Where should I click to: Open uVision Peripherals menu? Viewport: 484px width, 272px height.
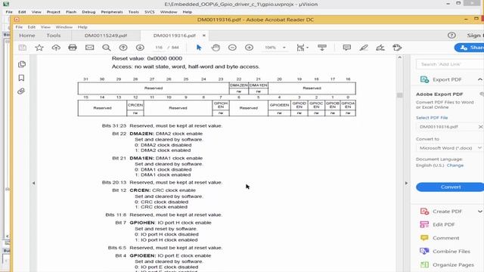click(112, 12)
